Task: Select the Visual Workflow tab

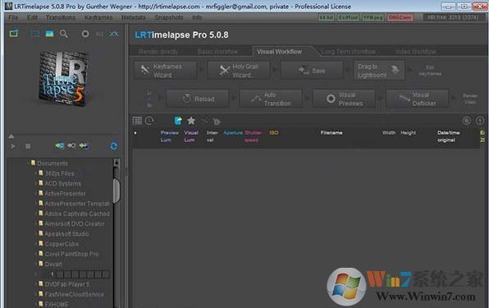Action: coord(280,52)
